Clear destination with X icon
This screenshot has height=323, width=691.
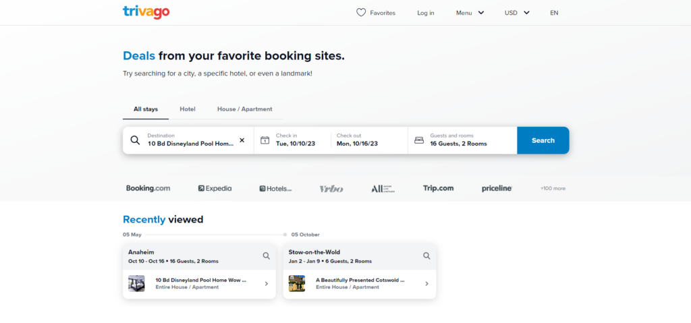pyautogui.click(x=242, y=140)
